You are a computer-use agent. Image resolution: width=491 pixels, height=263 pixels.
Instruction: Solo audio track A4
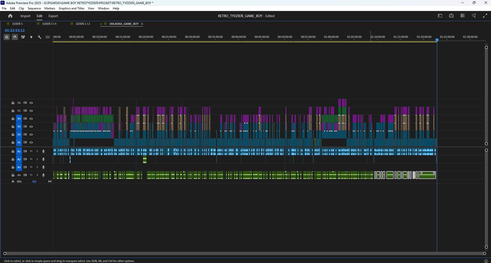tap(37, 175)
